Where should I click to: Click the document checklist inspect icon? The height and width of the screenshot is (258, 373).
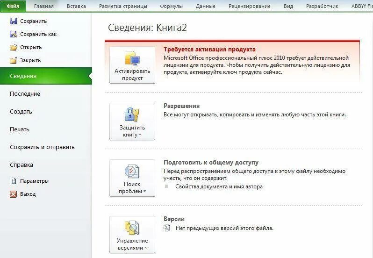(132, 171)
